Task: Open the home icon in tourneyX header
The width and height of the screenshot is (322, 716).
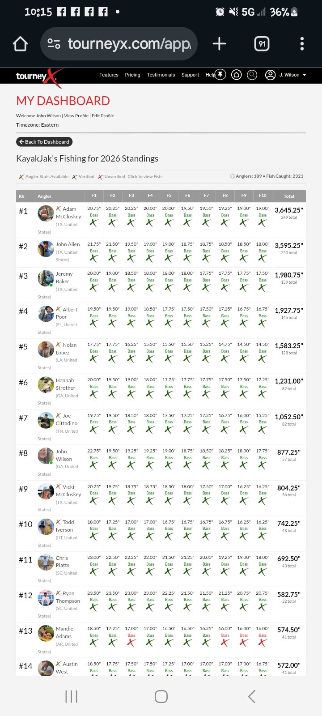Action: 236,75
